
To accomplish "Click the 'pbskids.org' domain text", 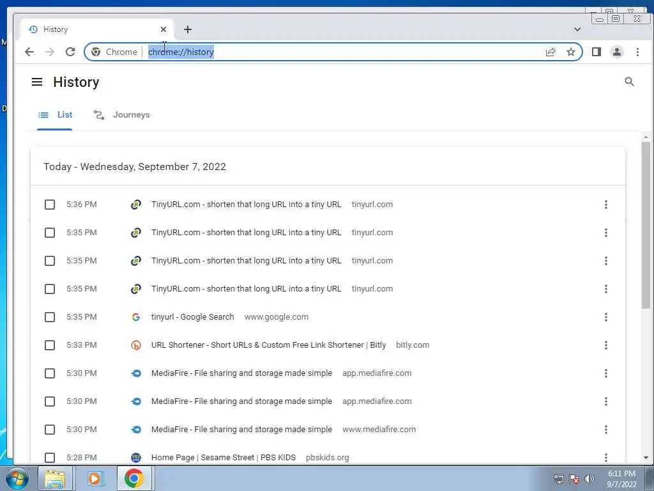I will [x=328, y=458].
